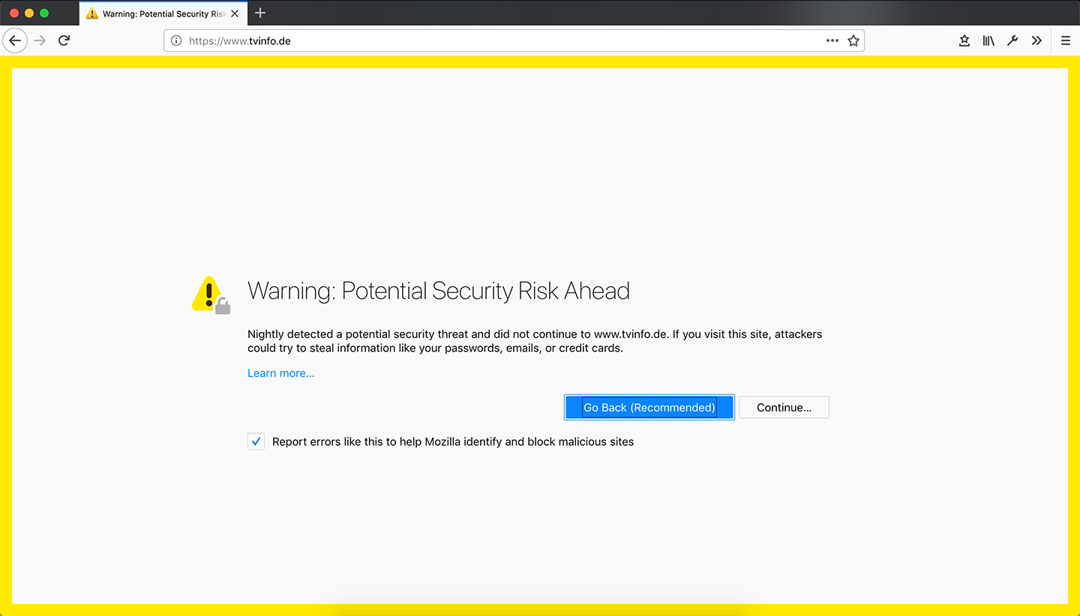This screenshot has height=616, width=1080.
Task: Click the Continue... button
Action: click(784, 408)
